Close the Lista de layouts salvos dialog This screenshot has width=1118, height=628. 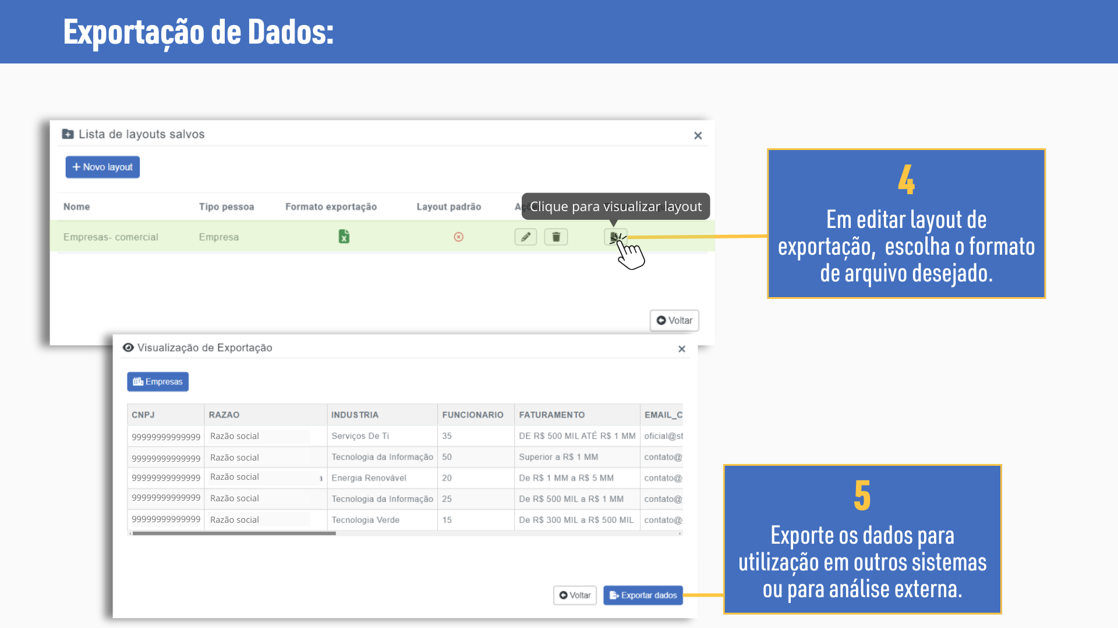(x=698, y=135)
